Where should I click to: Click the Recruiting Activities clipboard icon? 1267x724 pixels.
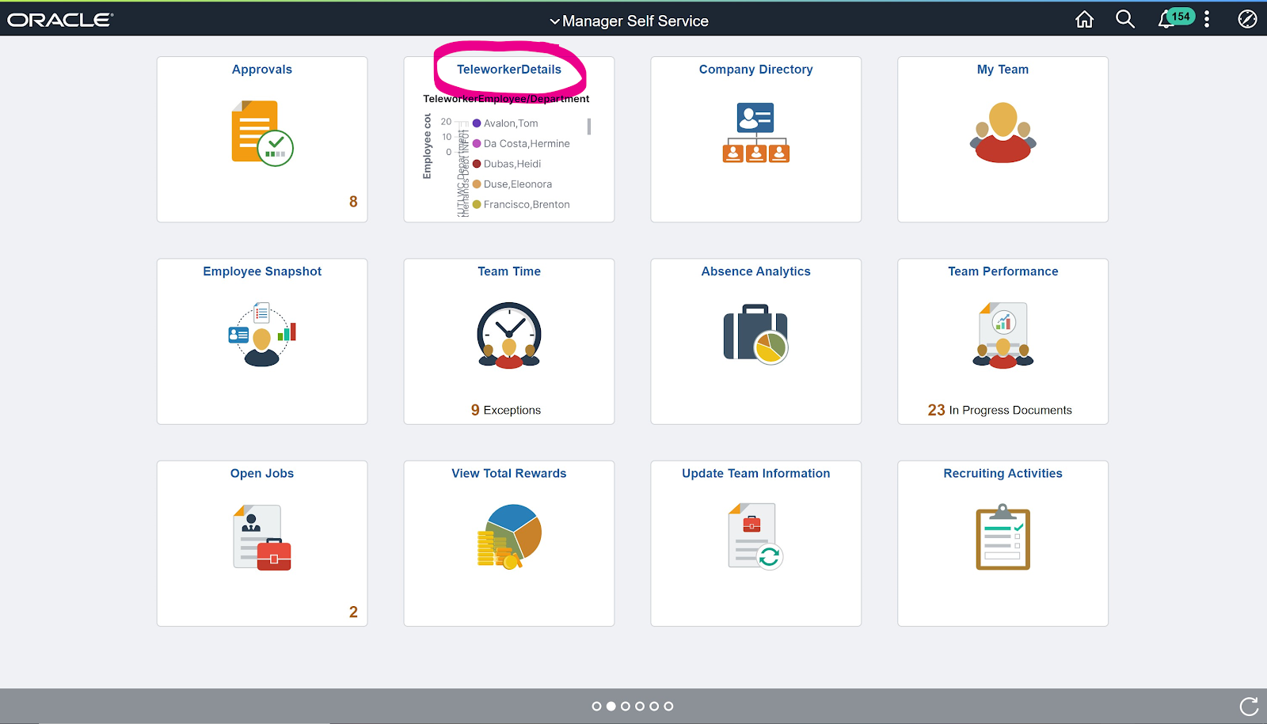coord(1003,537)
